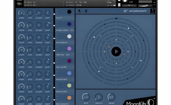
Task: Select the Clean Hat Bb1 sample name
Action: coord(61,67)
